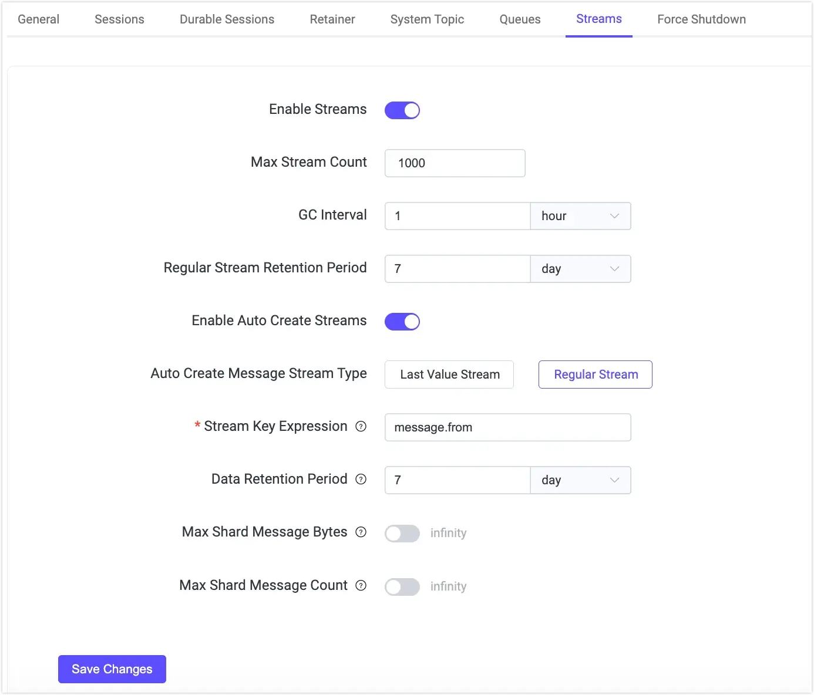Click help icon for Max Shard Message Count
Viewport: 814px width, 695px height.
[x=361, y=586]
